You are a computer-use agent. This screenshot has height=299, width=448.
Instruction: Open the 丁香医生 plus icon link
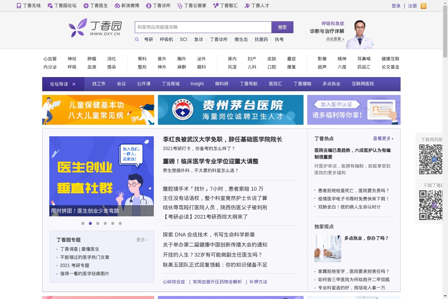tap(86, 6)
